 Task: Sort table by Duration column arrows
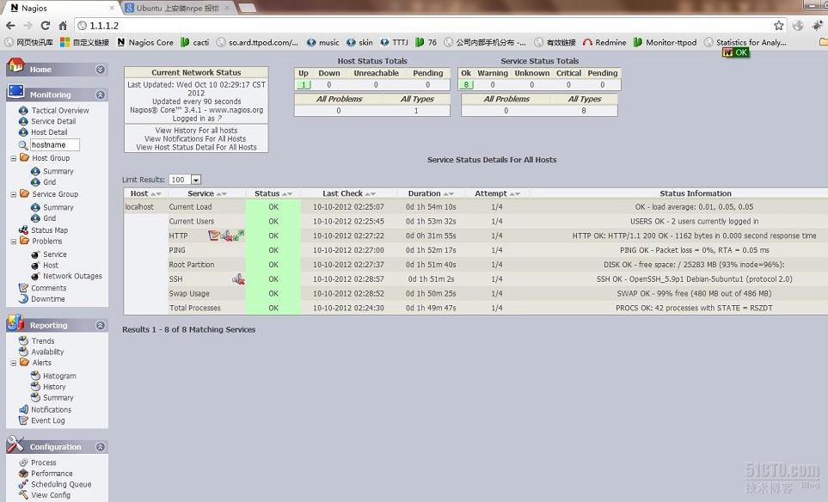[x=448, y=193]
